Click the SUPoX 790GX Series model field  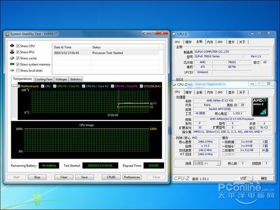point(218,57)
